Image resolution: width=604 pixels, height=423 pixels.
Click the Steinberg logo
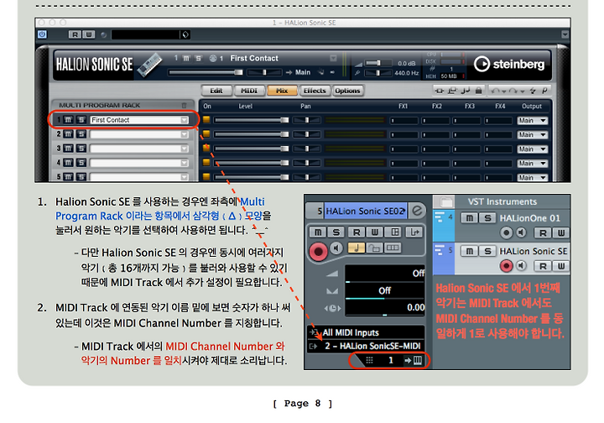(509, 64)
